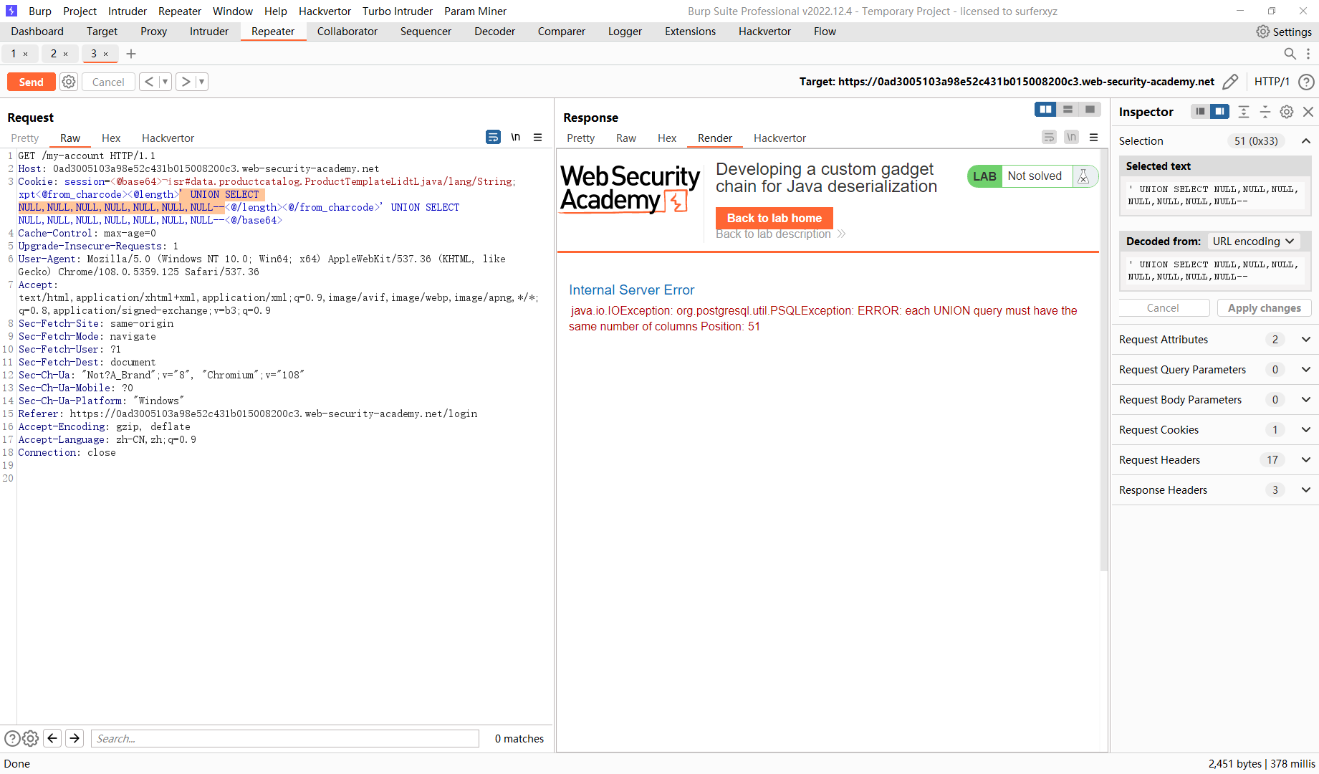Collapse the Selection section chevron
Viewport: 1319px width, 774px height.
(1306, 141)
